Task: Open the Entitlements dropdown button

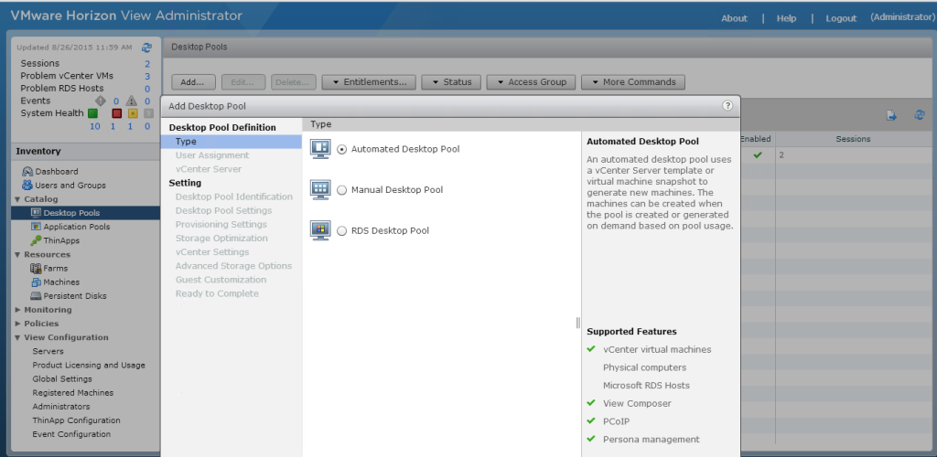Action: pyautogui.click(x=369, y=82)
